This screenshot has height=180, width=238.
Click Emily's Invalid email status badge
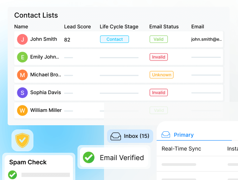pyautogui.click(x=159, y=57)
